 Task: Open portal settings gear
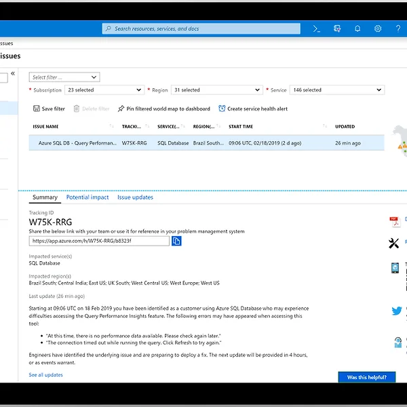click(x=378, y=28)
